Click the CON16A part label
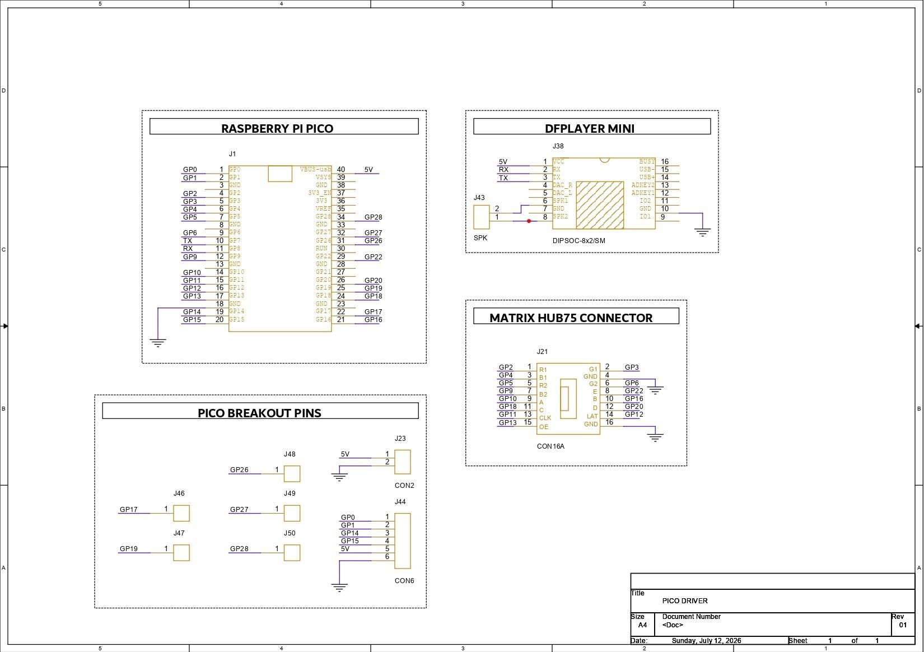The height and width of the screenshot is (652, 924). [x=550, y=446]
